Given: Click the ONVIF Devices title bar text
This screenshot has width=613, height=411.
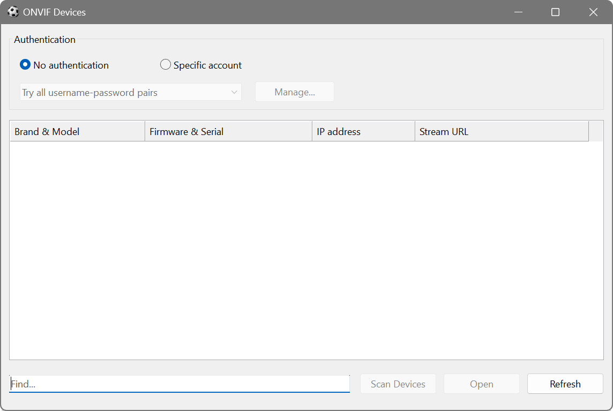Looking at the screenshot, I should 54,12.
